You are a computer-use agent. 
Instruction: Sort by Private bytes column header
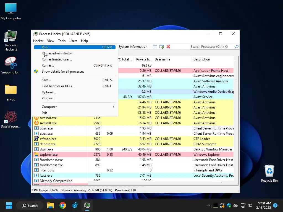(144, 59)
